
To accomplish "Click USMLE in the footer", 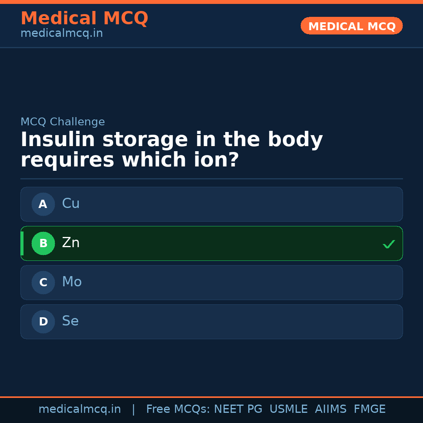I will pos(288,409).
